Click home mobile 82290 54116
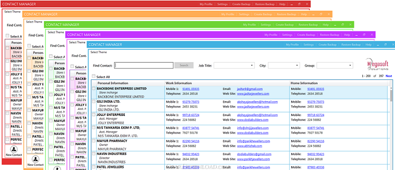This screenshot has width=395, height=170. 316,141
